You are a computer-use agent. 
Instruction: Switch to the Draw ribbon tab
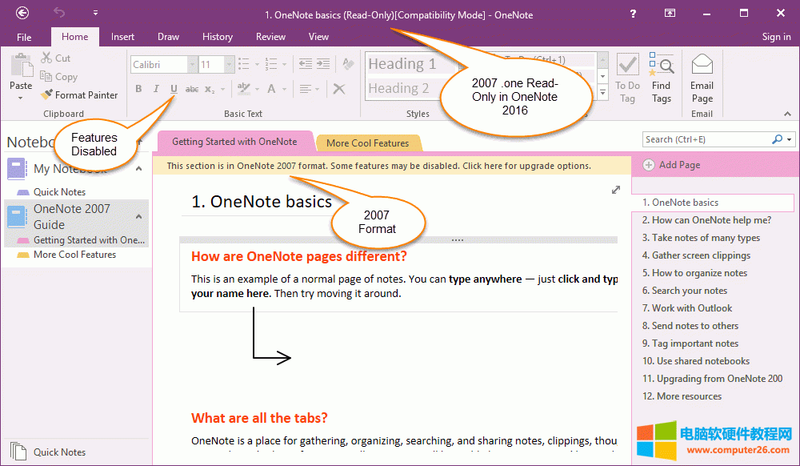pyautogui.click(x=168, y=36)
